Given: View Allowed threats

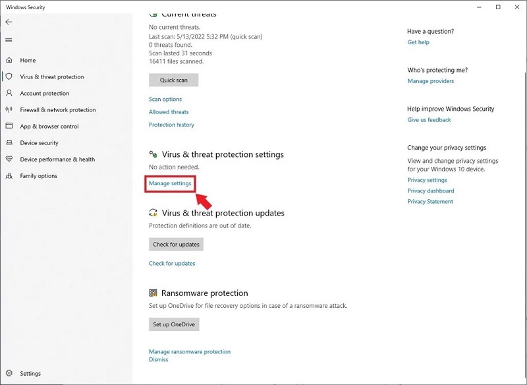Looking at the screenshot, I should 169,111.
